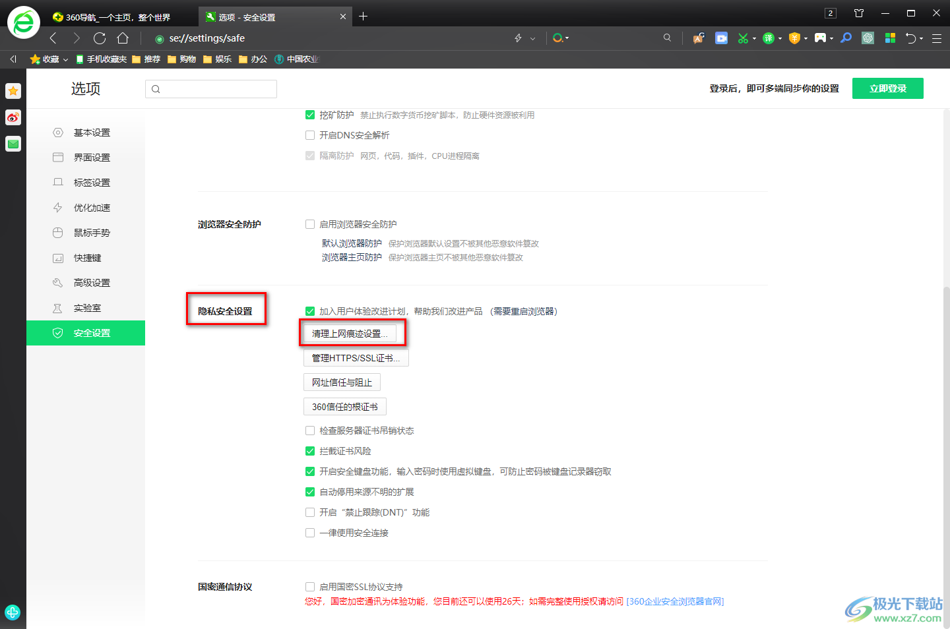Image resolution: width=950 pixels, height=629 pixels.
Task: Open 基本设置 in settings sidebar
Action: [x=86, y=133]
